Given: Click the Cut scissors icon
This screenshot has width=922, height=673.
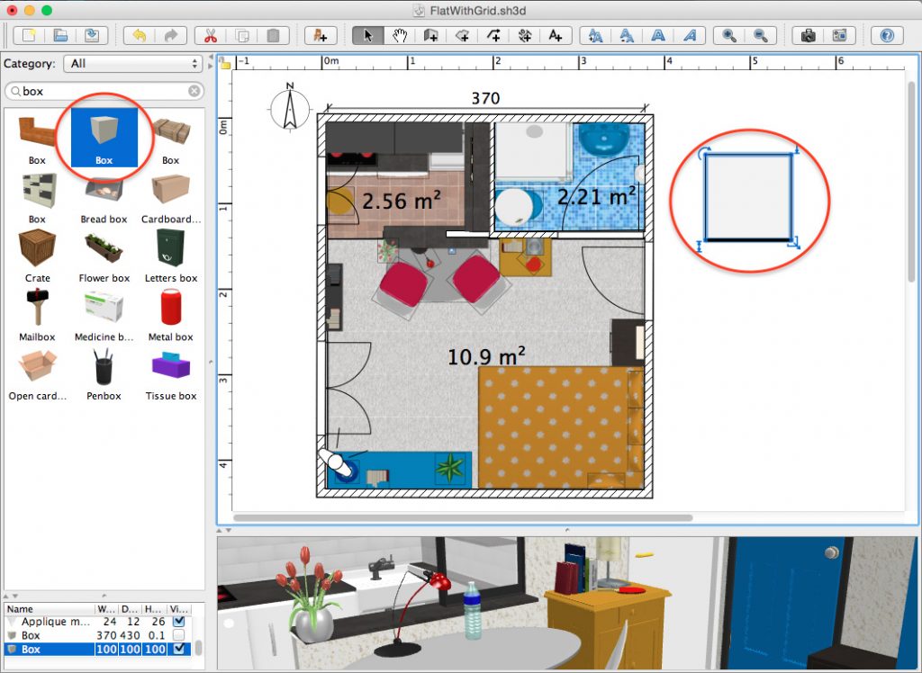Looking at the screenshot, I should tap(211, 35).
